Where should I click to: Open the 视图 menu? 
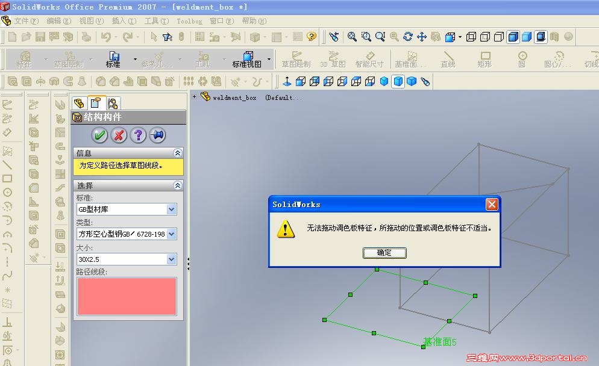(x=91, y=21)
